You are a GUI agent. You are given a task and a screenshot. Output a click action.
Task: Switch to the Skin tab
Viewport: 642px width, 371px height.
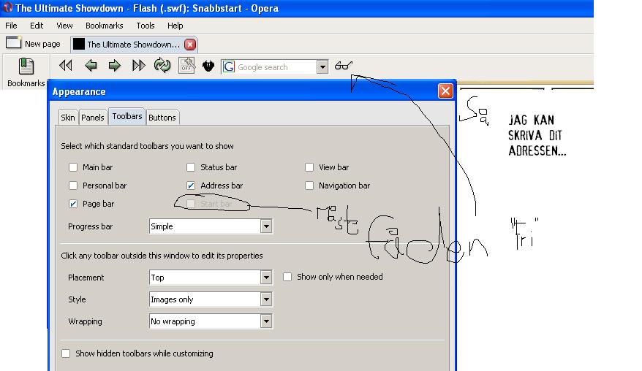click(x=68, y=118)
